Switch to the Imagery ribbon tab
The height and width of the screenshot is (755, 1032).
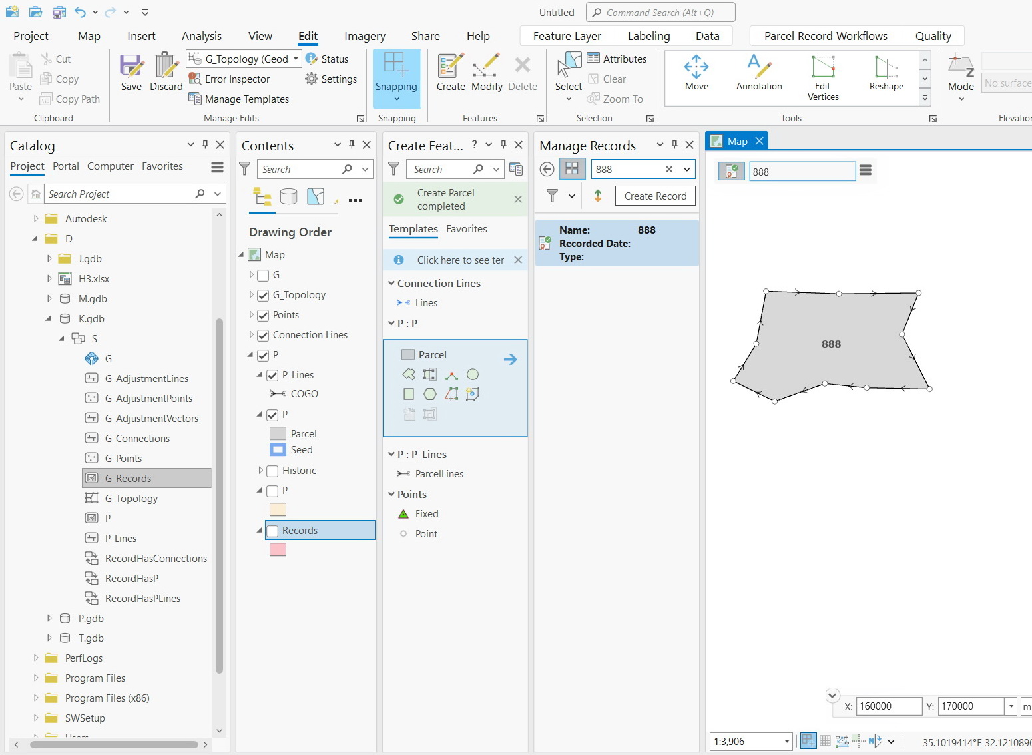[x=364, y=36]
